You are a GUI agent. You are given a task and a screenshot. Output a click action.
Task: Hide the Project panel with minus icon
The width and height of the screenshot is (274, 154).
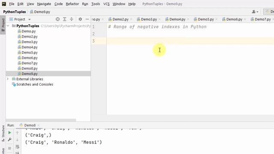point(87,19)
